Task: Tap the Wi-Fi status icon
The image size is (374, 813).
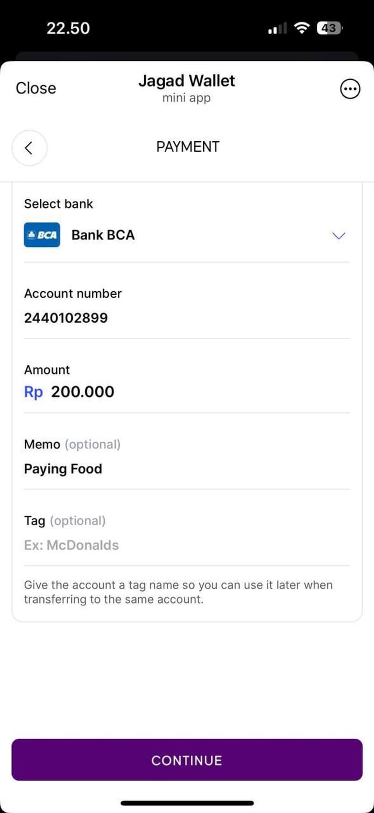Action: point(301,28)
